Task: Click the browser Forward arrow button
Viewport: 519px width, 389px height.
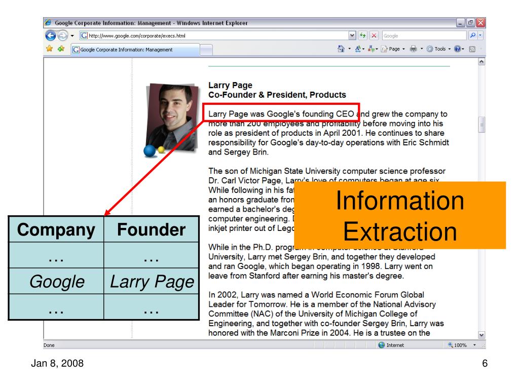Action: click(62, 35)
